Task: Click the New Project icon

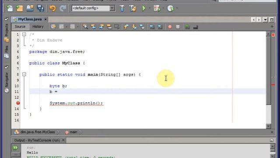Action: click(20, 8)
